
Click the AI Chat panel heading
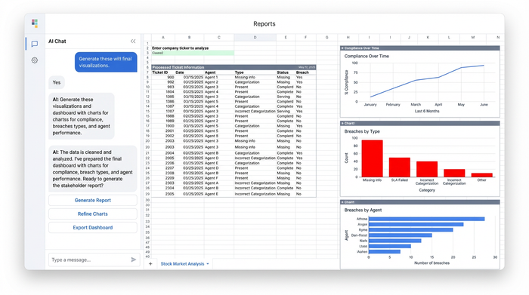coord(57,41)
